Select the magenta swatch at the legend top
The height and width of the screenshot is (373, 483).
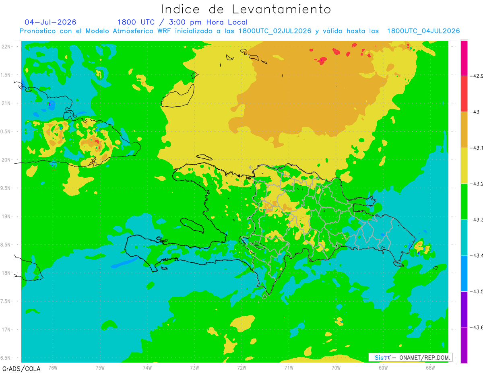coord(464,58)
